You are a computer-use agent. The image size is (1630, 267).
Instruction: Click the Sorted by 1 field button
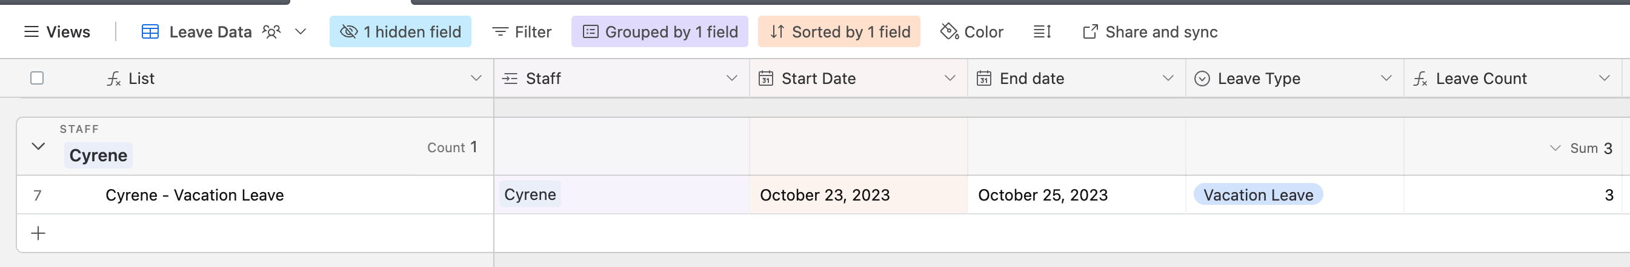pyautogui.click(x=839, y=31)
